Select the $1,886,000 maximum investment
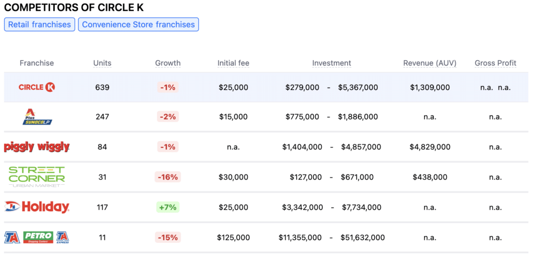 coord(358,117)
